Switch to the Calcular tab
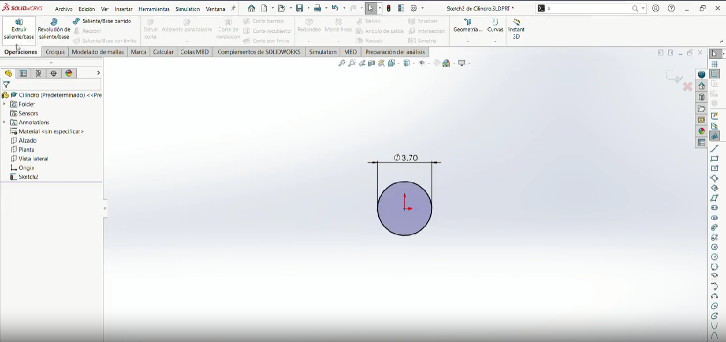The image size is (726, 342). point(163,52)
